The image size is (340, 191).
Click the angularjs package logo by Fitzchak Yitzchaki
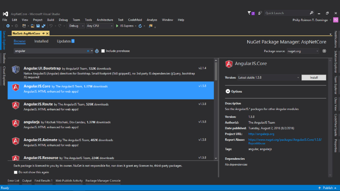point(16,123)
